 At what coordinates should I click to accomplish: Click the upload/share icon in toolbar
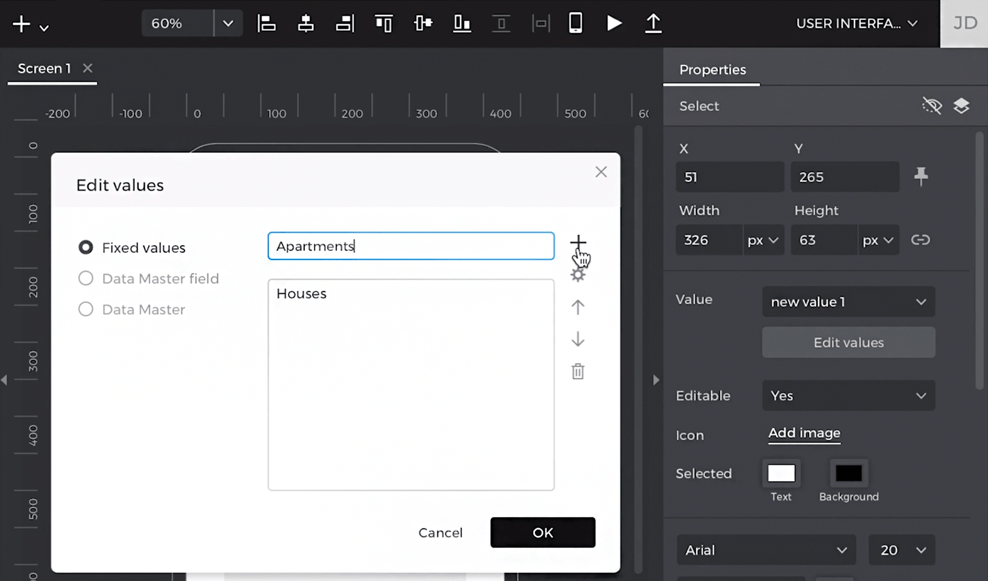[x=653, y=23]
